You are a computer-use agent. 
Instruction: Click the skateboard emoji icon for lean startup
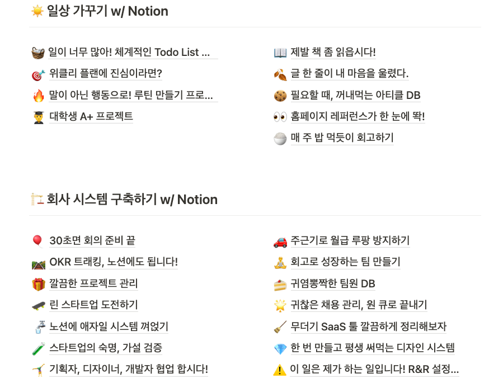click(39, 306)
